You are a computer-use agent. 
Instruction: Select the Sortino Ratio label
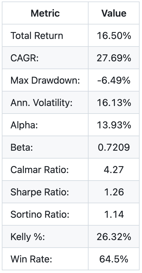tap(40, 214)
